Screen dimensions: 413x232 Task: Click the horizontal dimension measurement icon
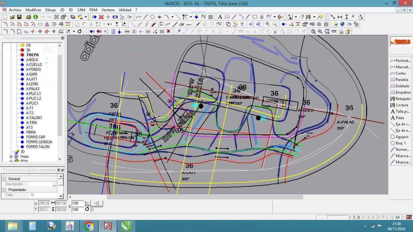340,17
